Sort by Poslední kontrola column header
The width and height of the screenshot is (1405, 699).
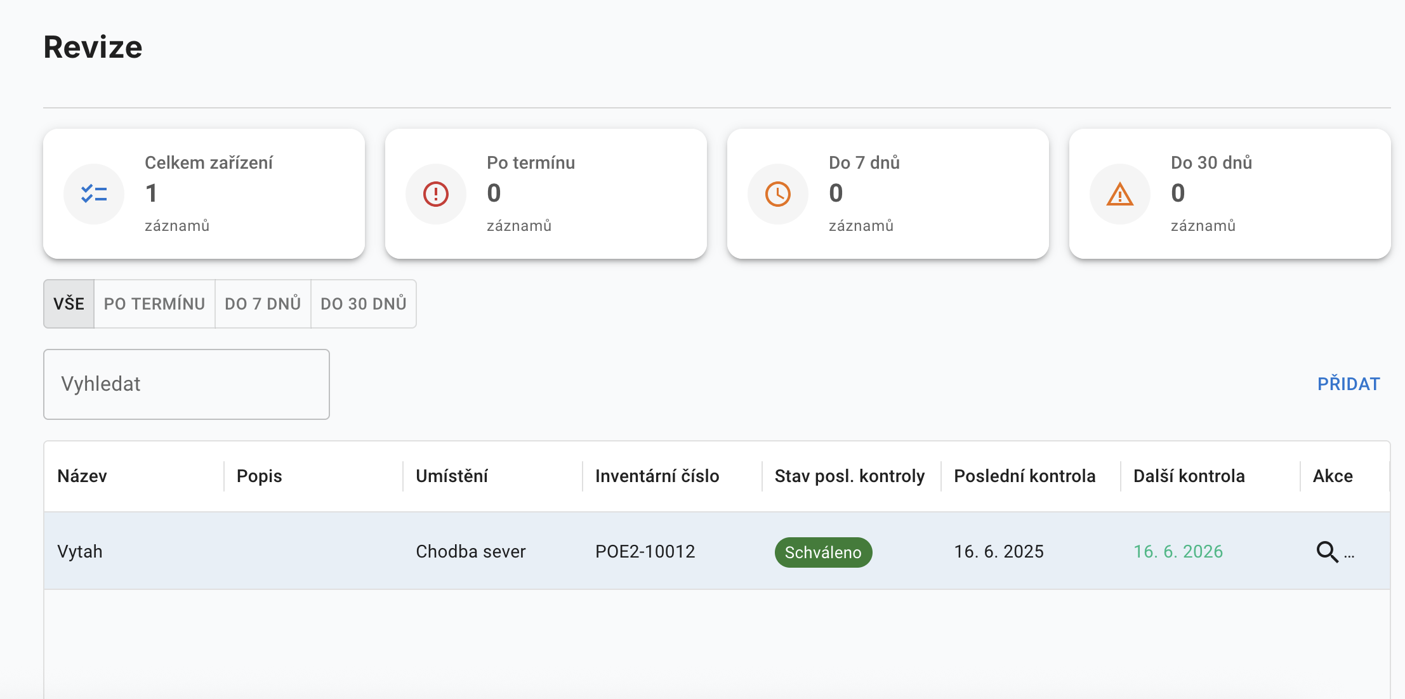tap(1024, 476)
